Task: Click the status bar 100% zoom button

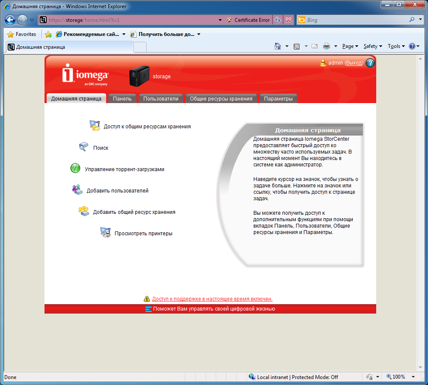Action: 396,377
